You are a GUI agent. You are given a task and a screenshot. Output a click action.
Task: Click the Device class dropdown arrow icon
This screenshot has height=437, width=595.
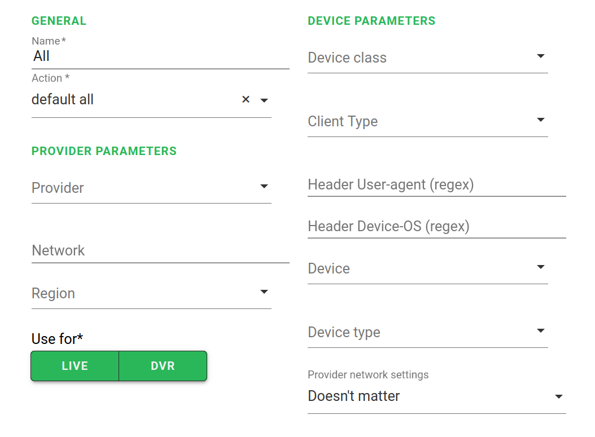(x=540, y=56)
